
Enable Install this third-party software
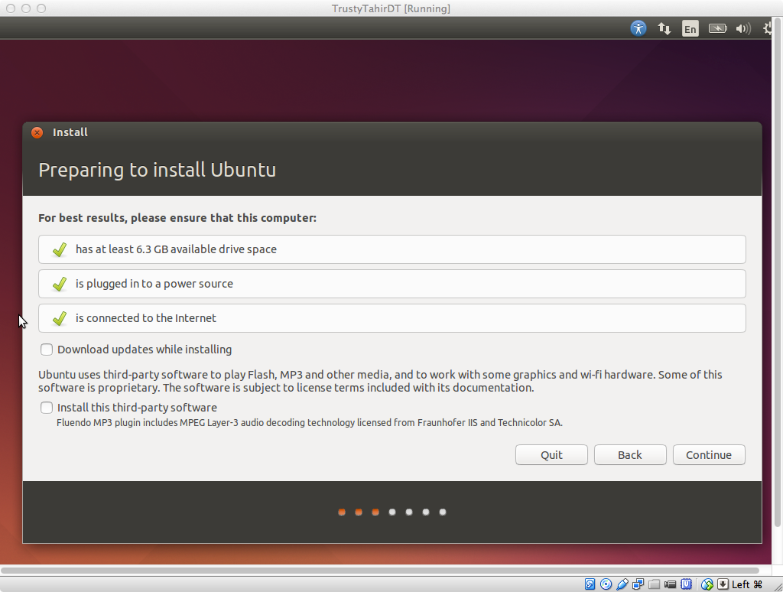tap(47, 408)
